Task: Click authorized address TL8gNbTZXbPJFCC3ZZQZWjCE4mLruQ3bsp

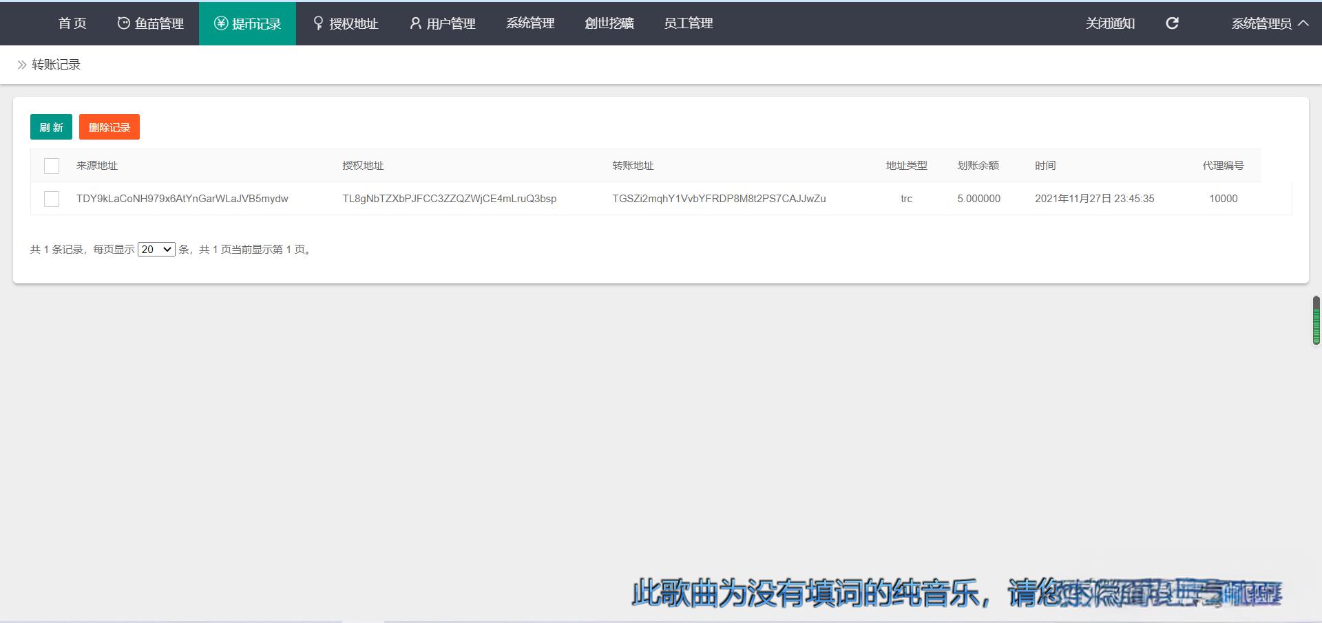Action: coord(450,199)
